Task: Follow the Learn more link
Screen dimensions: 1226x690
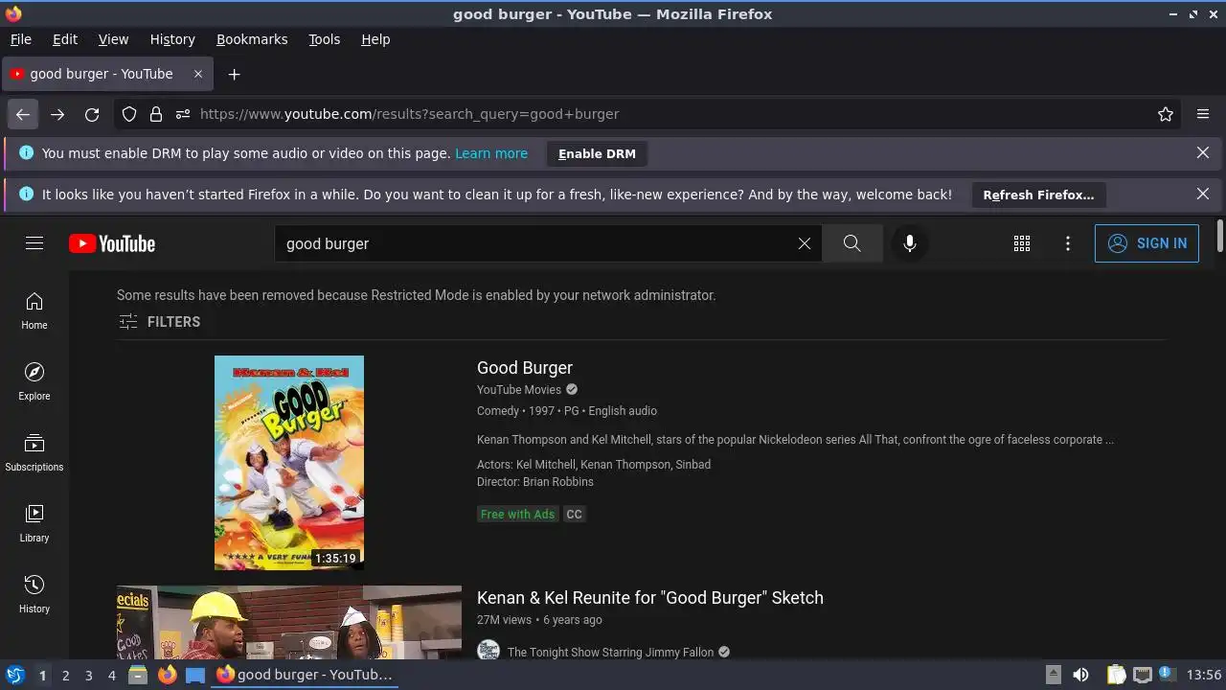Action: [491, 153]
